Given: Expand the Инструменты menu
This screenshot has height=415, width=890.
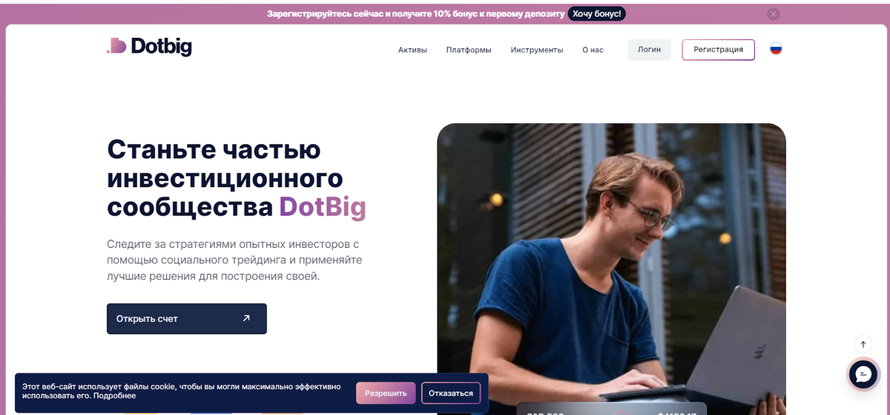Looking at the screenshot, I should click(x=537, y=50).
